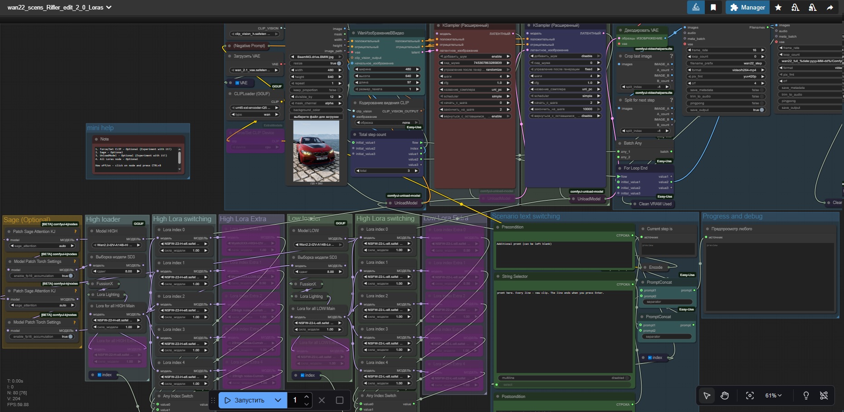Viewport: 844px width, 412px height.
Task: Expand the run options arrow next to Запустить
Action: (278, 400)
